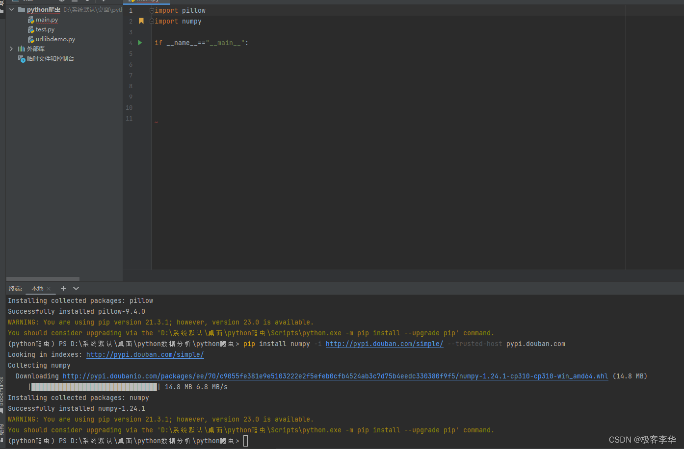
Task: Click the 'pip' word in the install command
Action: (249, 344)
